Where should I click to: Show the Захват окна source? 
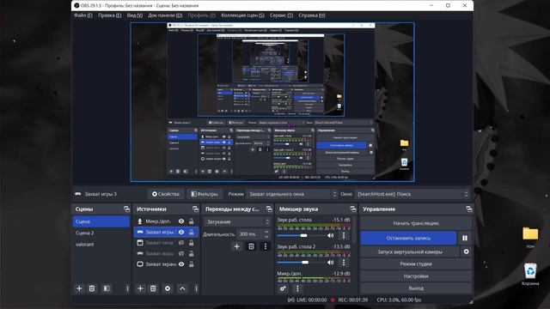181,242
